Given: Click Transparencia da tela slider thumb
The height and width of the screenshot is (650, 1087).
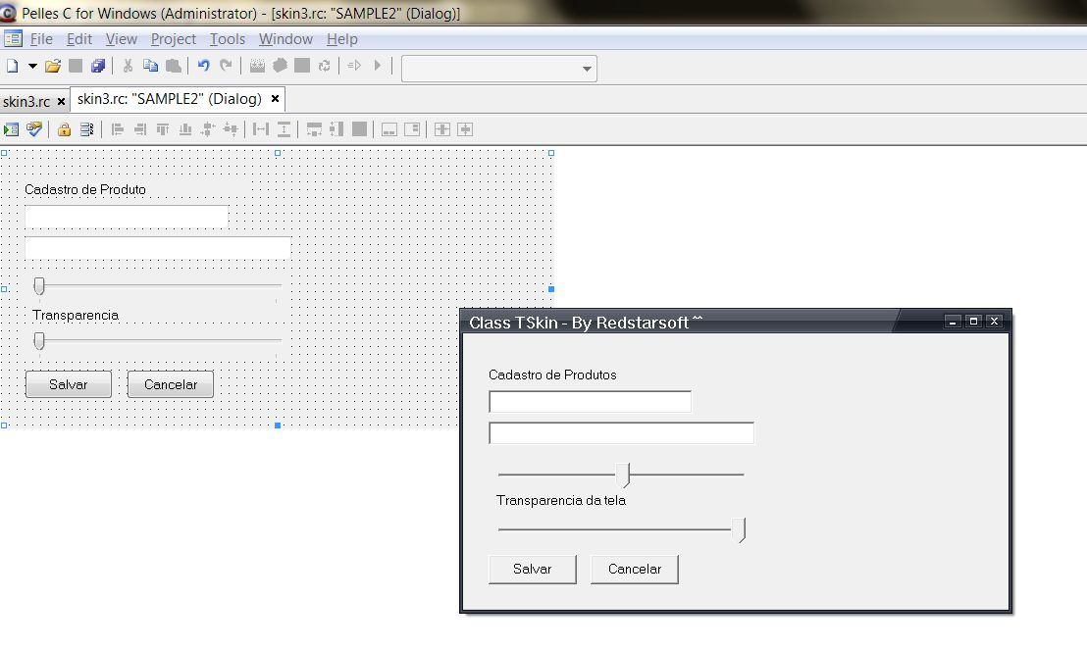Looking at the screenshot, I should [x=740, y=529].
